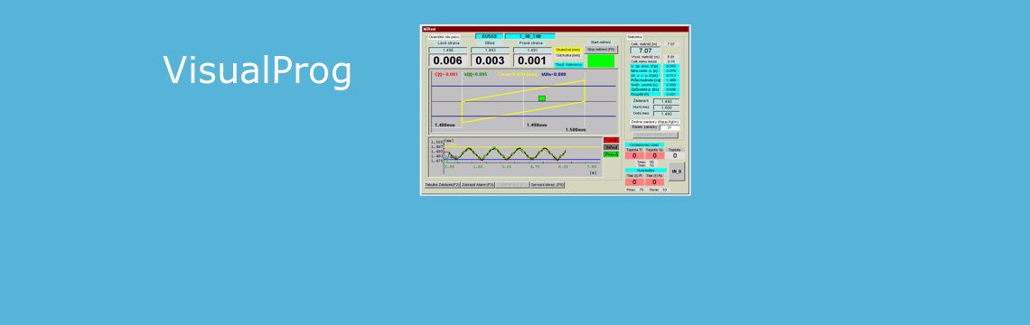Image resolution: width=1030 pixels, height=325 pixels.
Task: Click the Žádaná tl. value field
Action: pyautogui.click(x=666, y=102)
